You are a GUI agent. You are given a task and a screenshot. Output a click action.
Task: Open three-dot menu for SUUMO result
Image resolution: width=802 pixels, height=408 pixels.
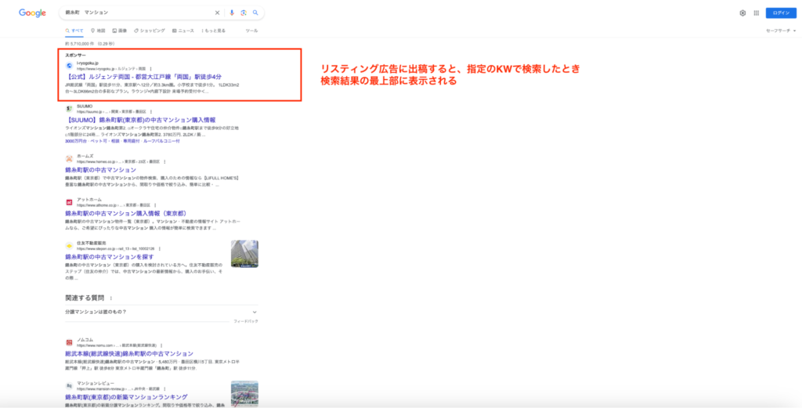(151, 111)
